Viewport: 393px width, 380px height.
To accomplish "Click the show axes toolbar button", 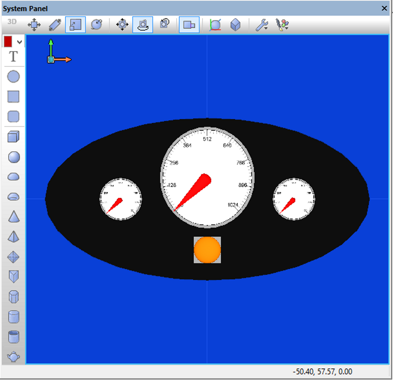I will (x=215, y=25).
